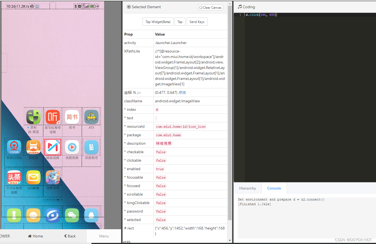This screenshot has height=244, width=376.
Task: Click the blue browser dock icon
Action: click(53, 216)
